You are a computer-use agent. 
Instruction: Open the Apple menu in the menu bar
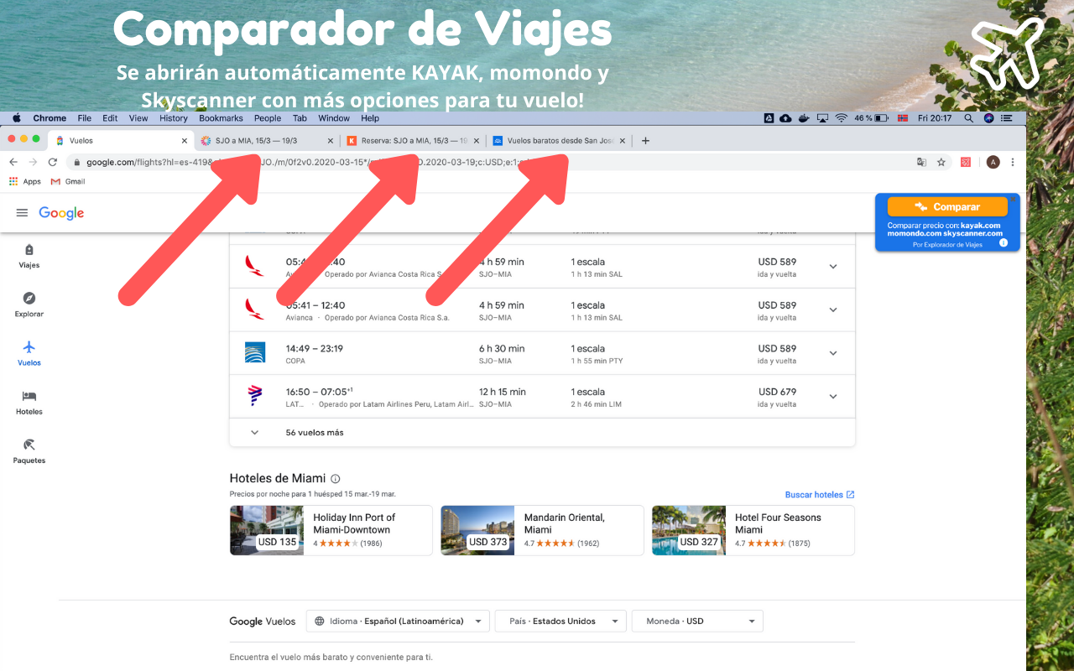click(16, 118)
